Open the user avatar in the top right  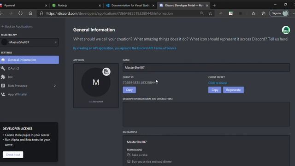click(286, 30)
